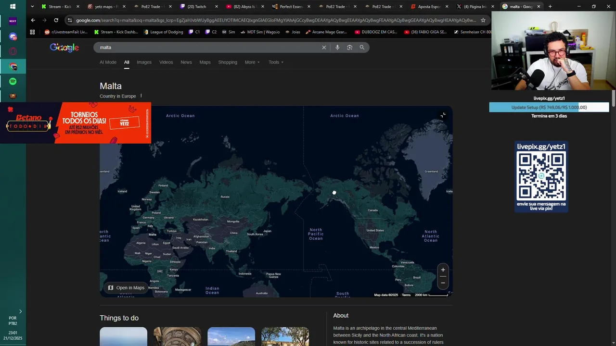Clear the search box text
The image size is (616, 346).
tap(324, 48)
